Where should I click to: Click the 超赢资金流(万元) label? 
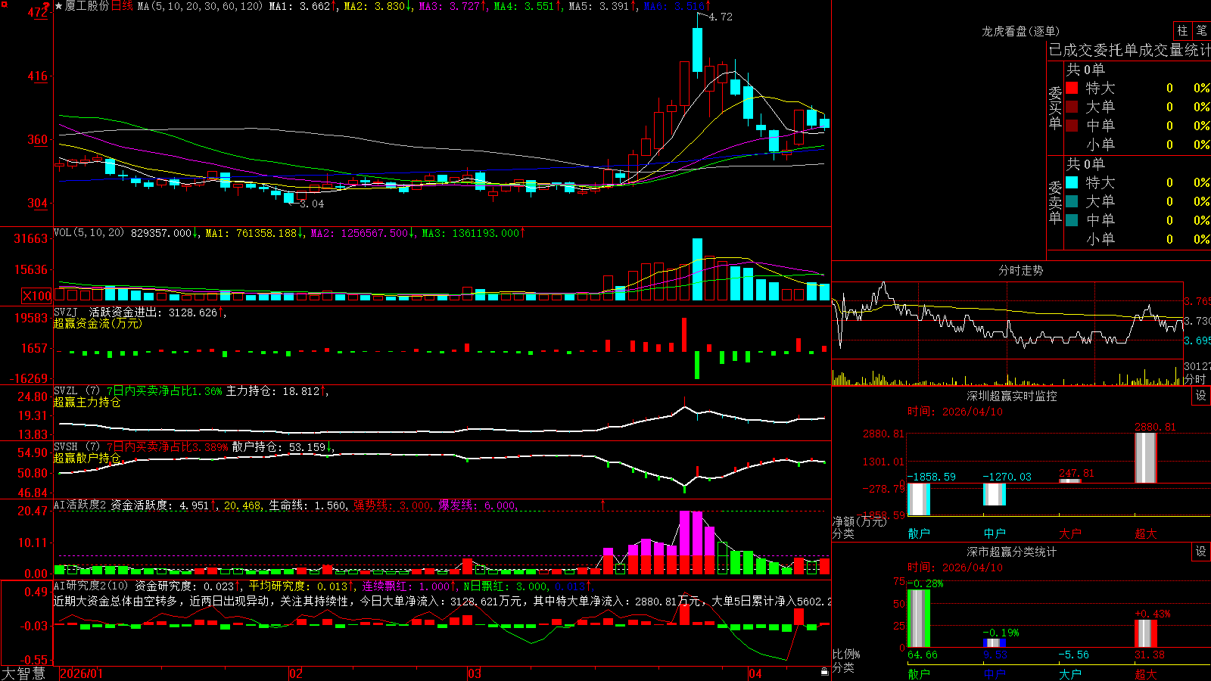98,323
